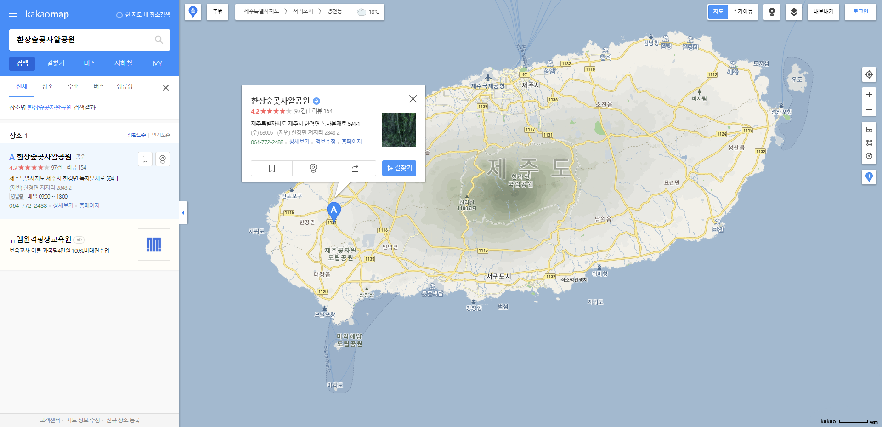Select the 전체 results filter tab
This screenshot has height=427, width=882.
click(22, 86)
